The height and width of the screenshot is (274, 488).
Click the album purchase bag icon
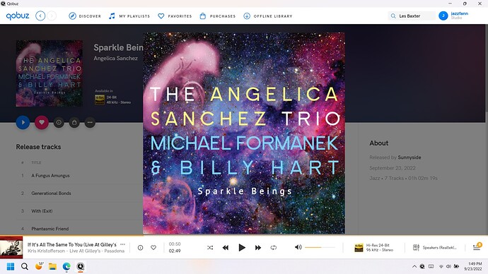point(74,122)
